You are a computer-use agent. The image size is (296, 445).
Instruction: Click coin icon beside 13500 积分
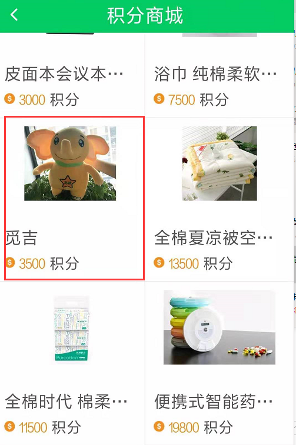click(159, 263)
